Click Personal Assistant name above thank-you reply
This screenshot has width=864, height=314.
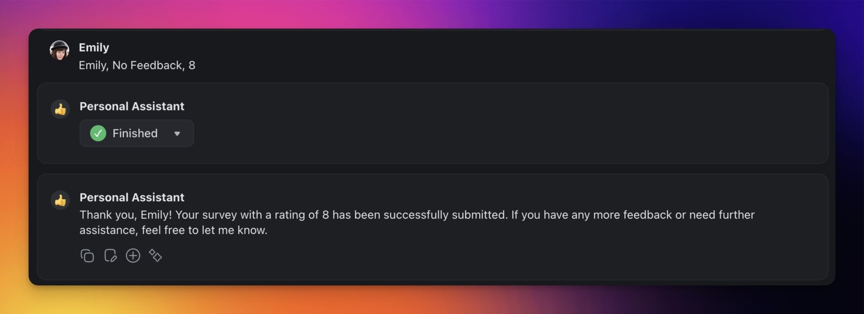coord(132,198)
